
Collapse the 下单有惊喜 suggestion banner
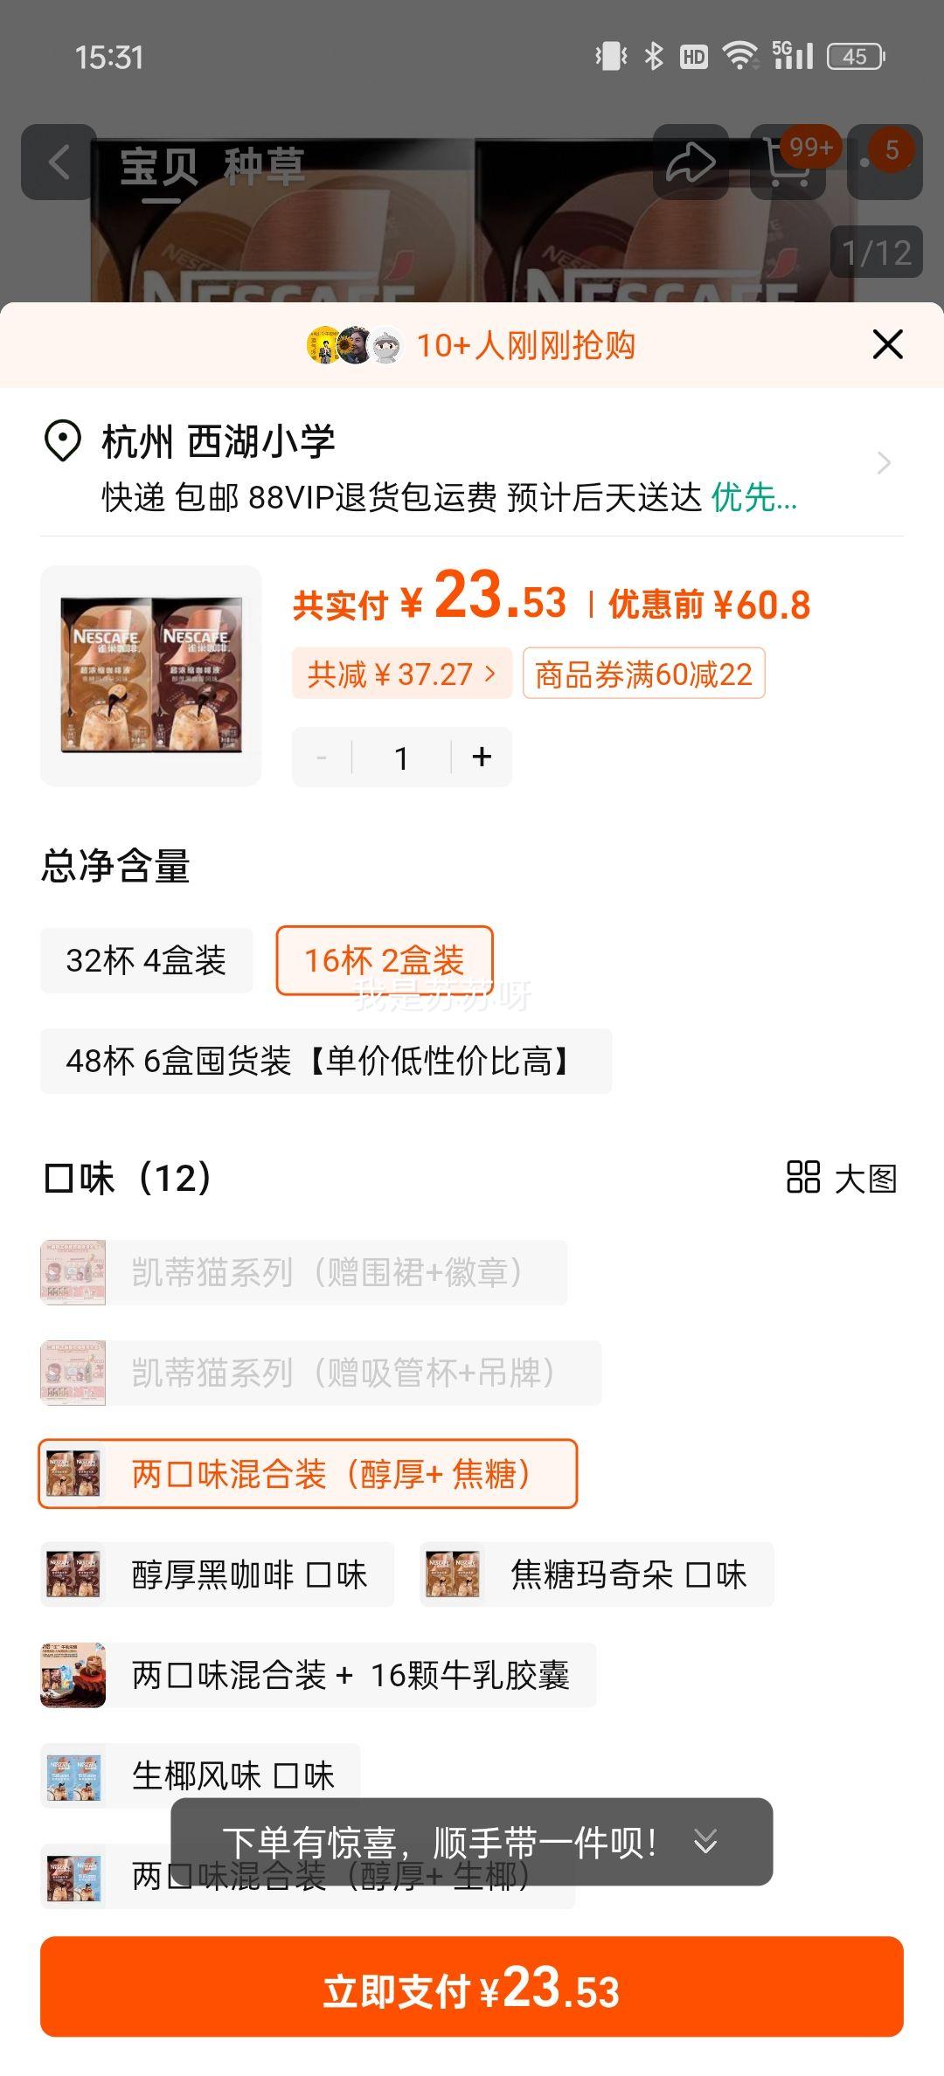pyautogui.click(x=705, y=1841)
